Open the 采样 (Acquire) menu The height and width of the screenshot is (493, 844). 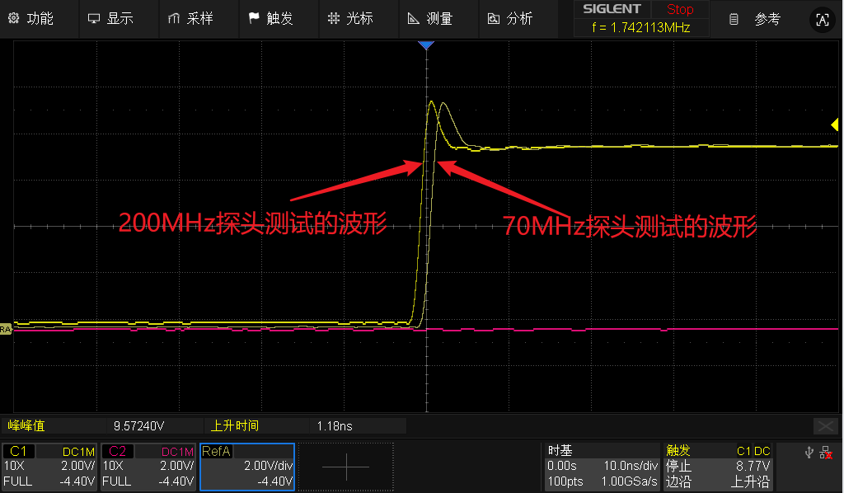tap(190, 18)
